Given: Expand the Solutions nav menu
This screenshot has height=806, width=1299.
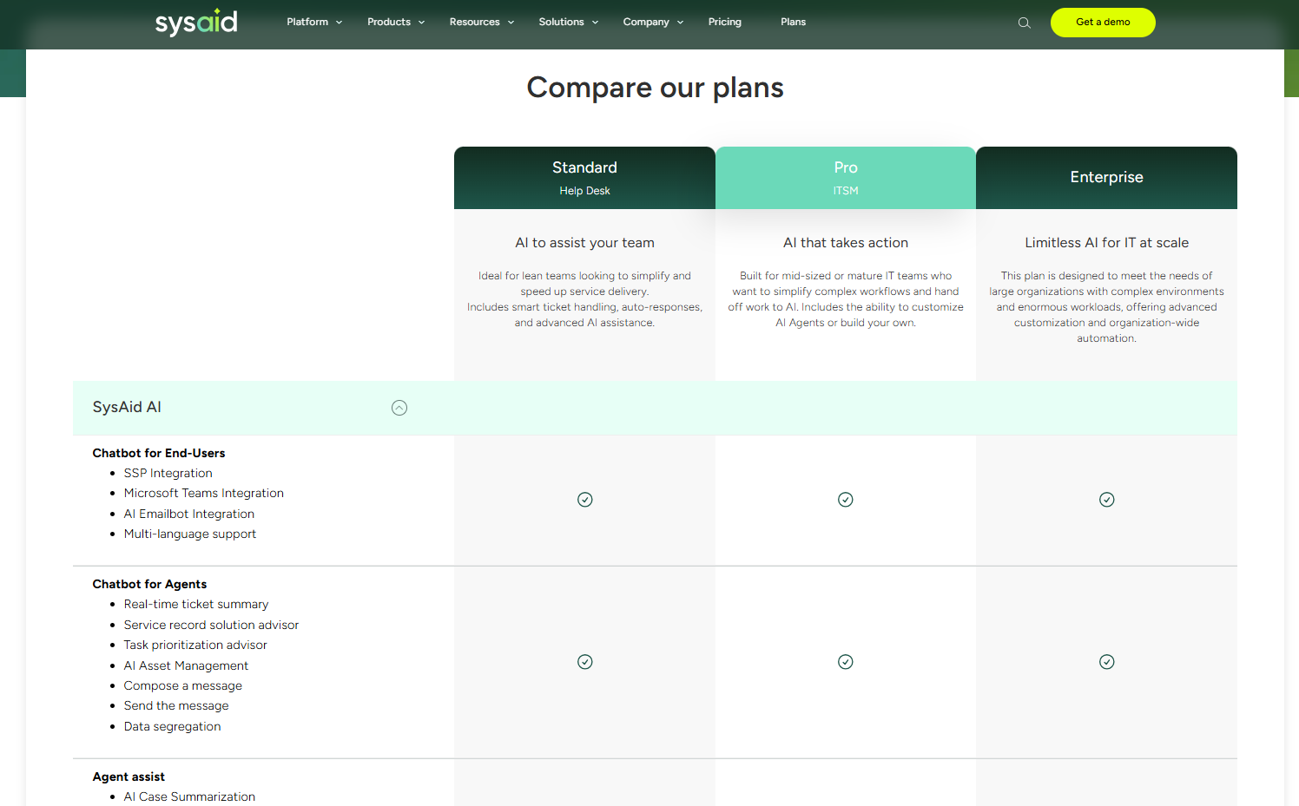Looking at the screenshot, I should 569,22.
